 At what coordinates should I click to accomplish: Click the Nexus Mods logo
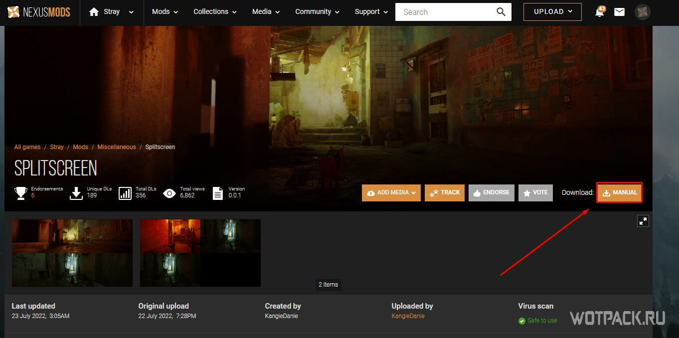click(39, 12)
